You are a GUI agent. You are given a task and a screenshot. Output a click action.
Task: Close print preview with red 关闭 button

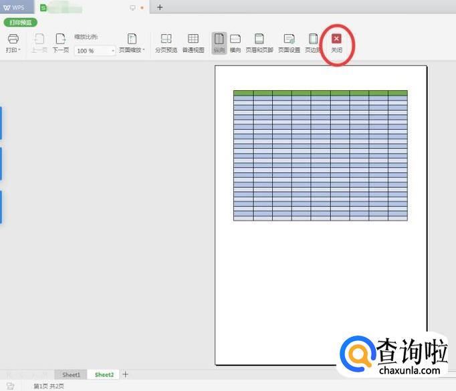[x=336, y=43]
